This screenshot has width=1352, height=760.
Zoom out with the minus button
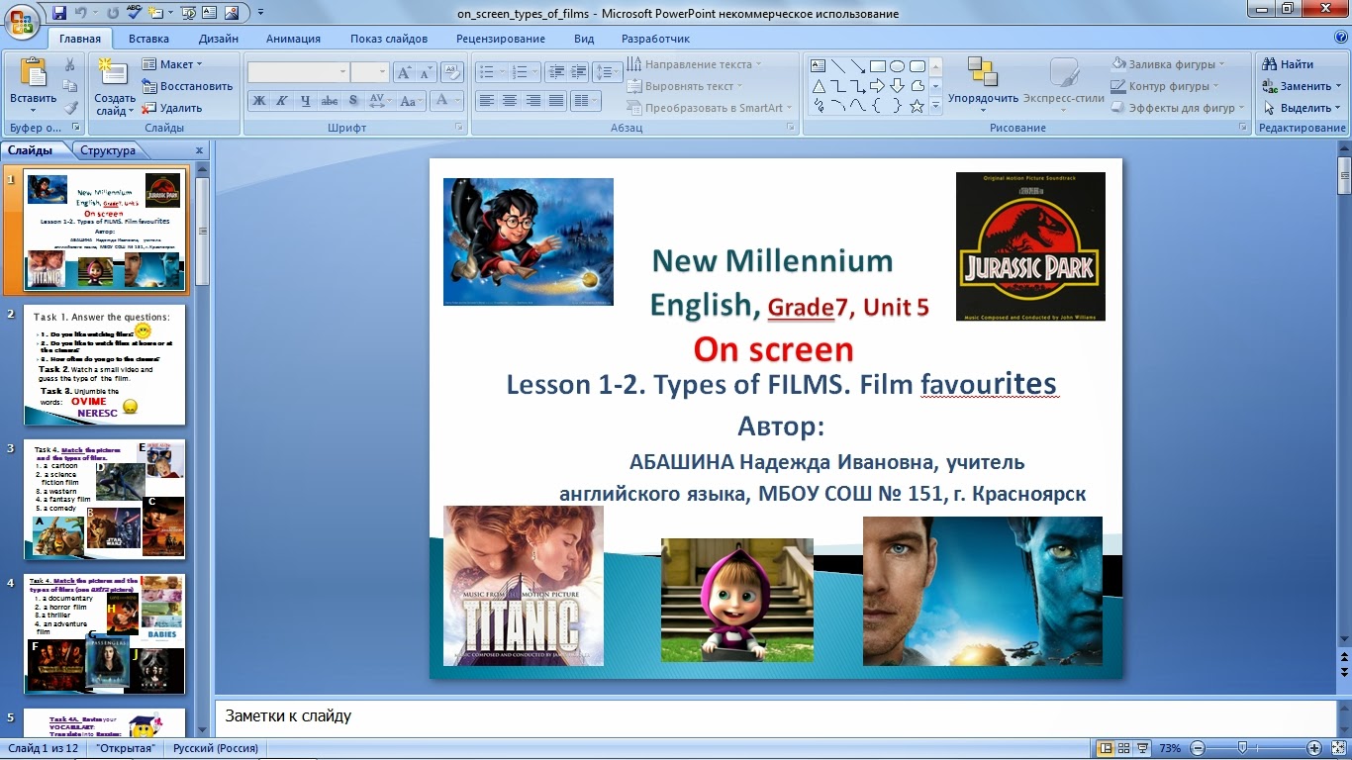pos(1198,748)
